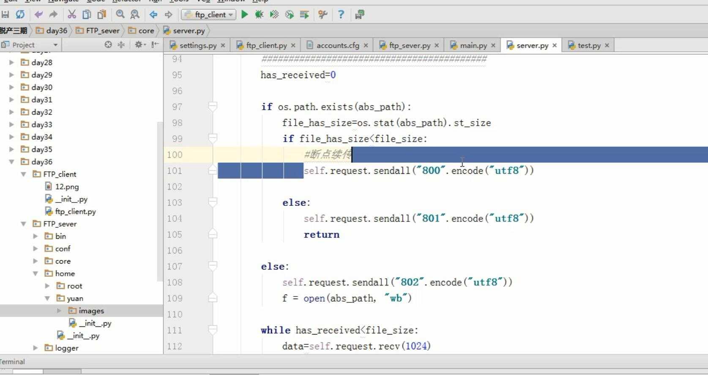
Task: Open the Find (magnifier) tool
Action: coord(120,15)
